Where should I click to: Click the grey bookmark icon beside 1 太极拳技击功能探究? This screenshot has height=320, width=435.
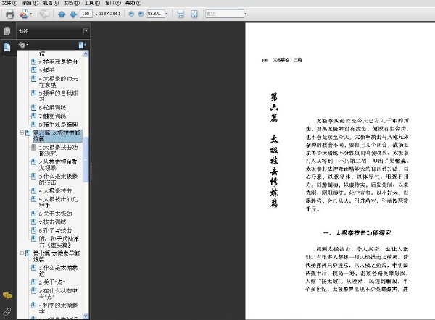pos(33,147)
